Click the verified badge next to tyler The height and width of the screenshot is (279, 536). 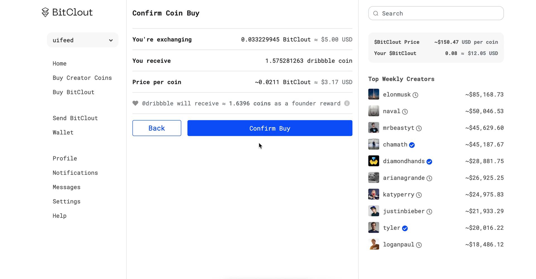tap(405, 228)
